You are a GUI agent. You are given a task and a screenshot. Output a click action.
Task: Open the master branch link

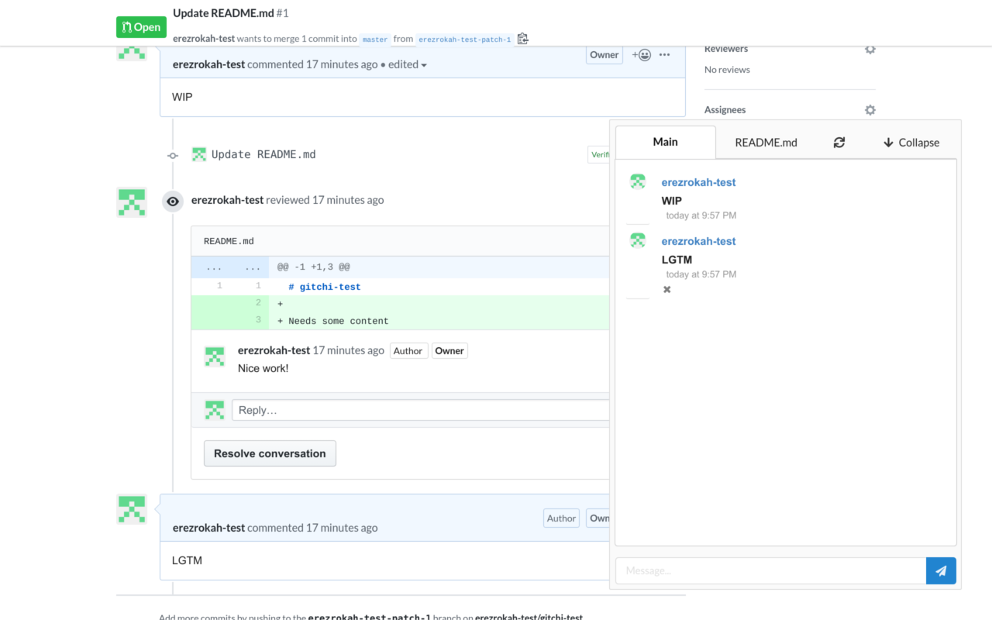[375, 39]
